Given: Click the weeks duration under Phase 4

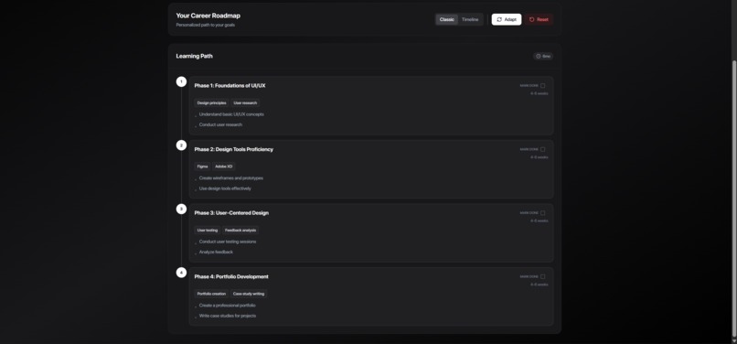Looking at the screenshot, I should pyautogui.click(x=539, y=285).
